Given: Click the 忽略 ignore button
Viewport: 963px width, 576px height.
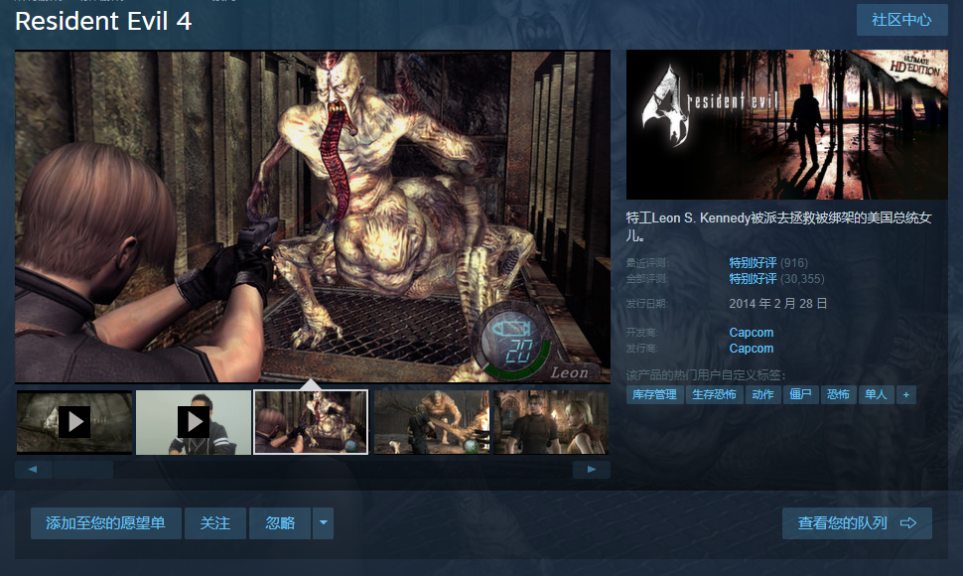Looking at the screenshot, I should (280, 523).
